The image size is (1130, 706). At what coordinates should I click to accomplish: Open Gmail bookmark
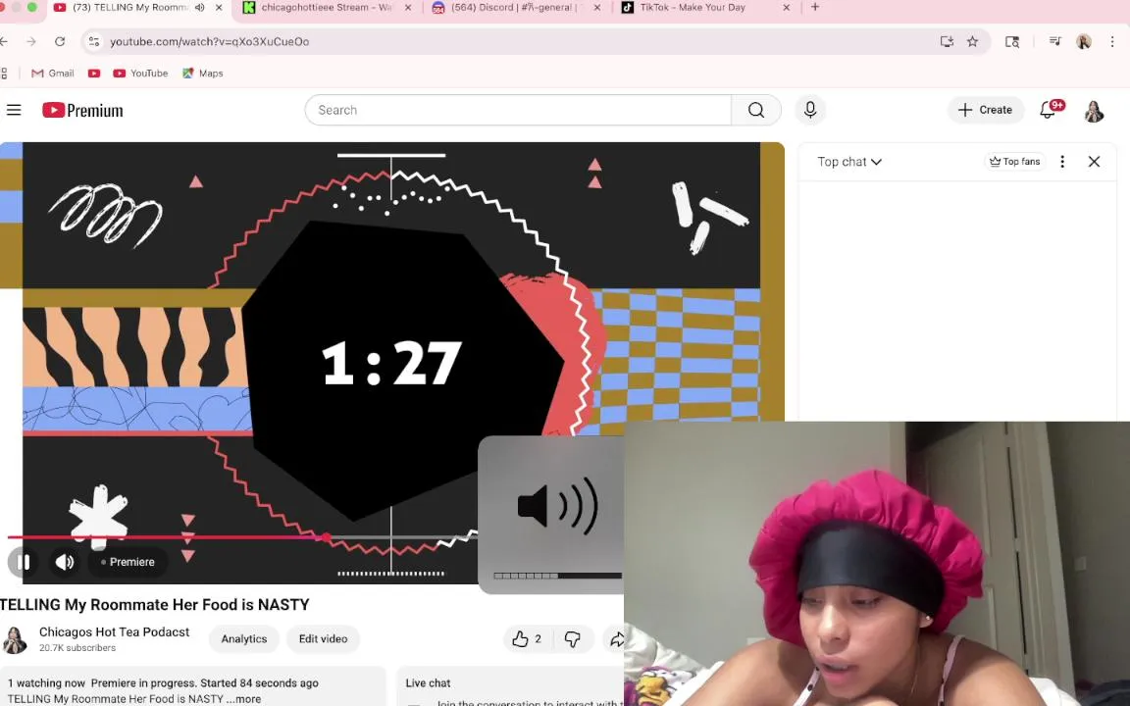point(53,74)
